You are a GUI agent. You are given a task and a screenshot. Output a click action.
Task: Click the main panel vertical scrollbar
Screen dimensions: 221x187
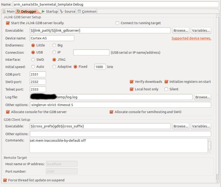217,98
